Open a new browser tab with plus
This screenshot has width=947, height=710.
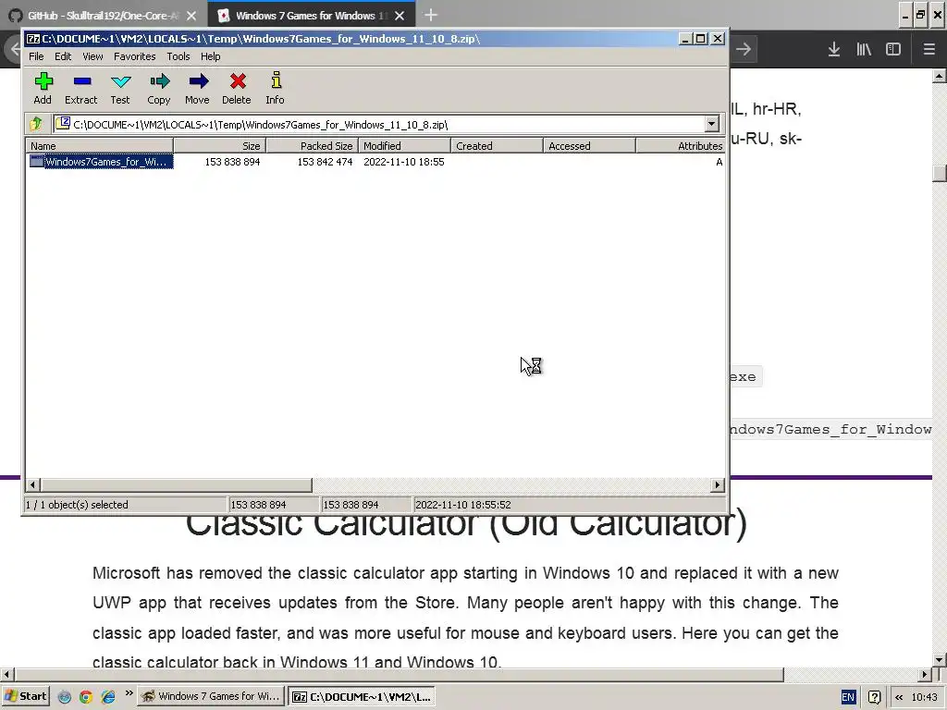click(x=431, y=15)
